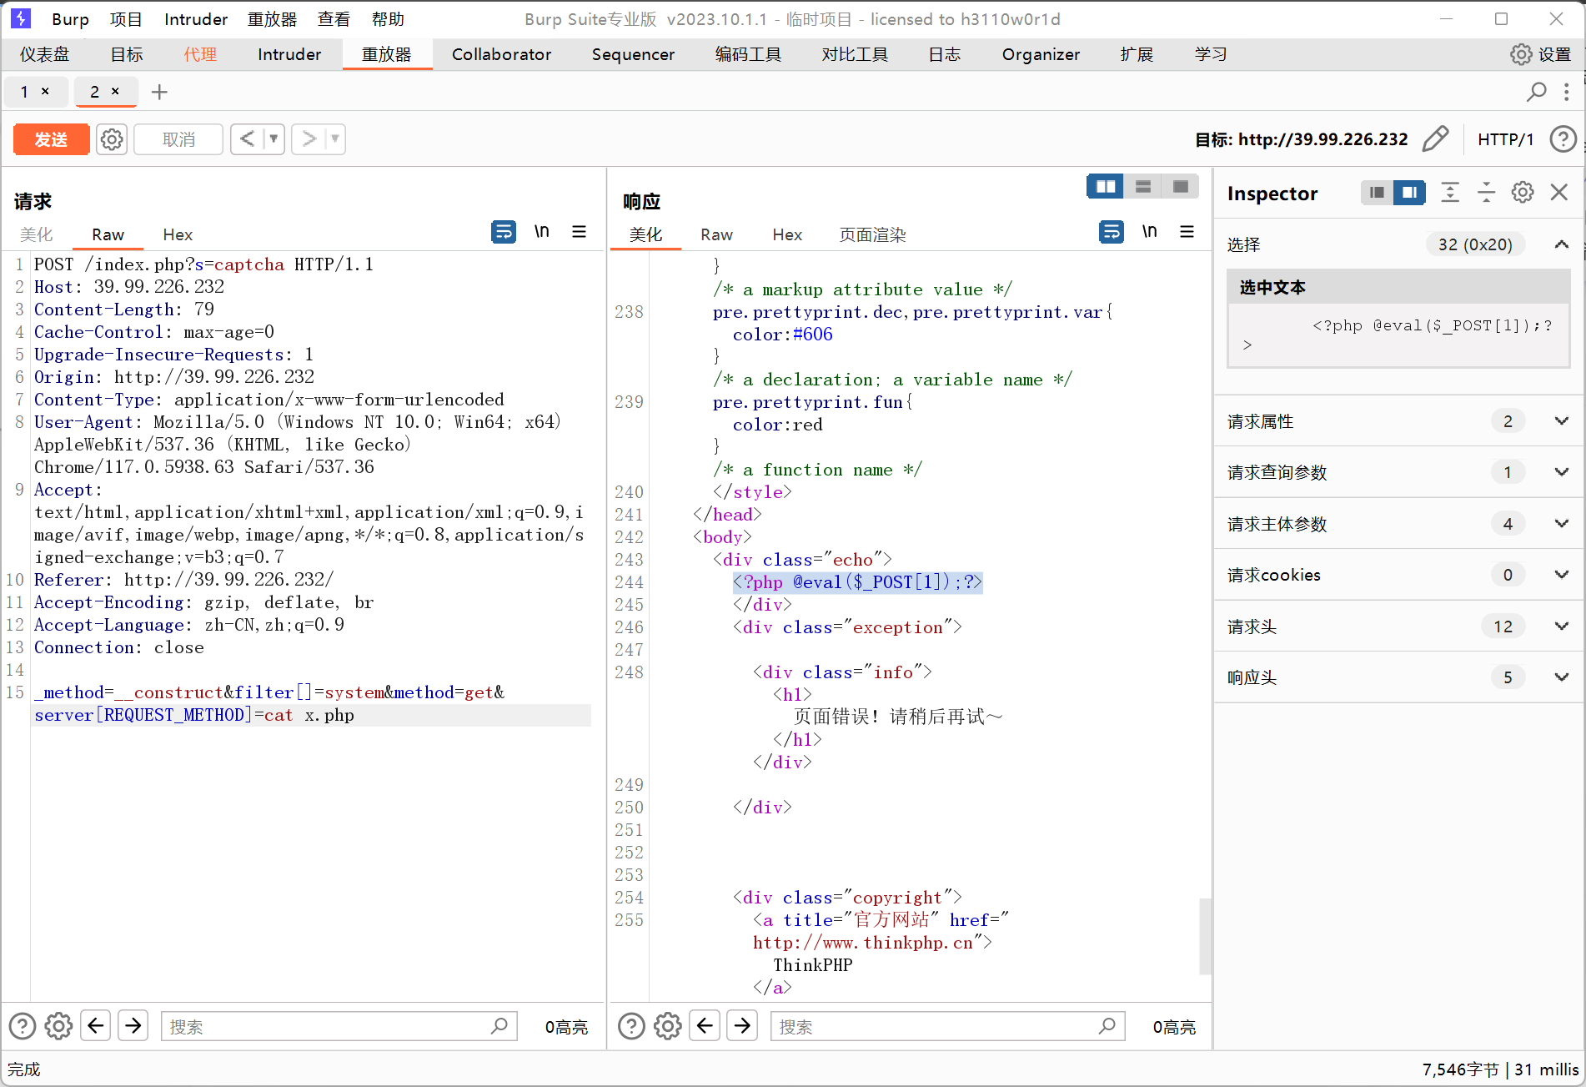Go to next request with forward arrow

(x=309, y=138)
